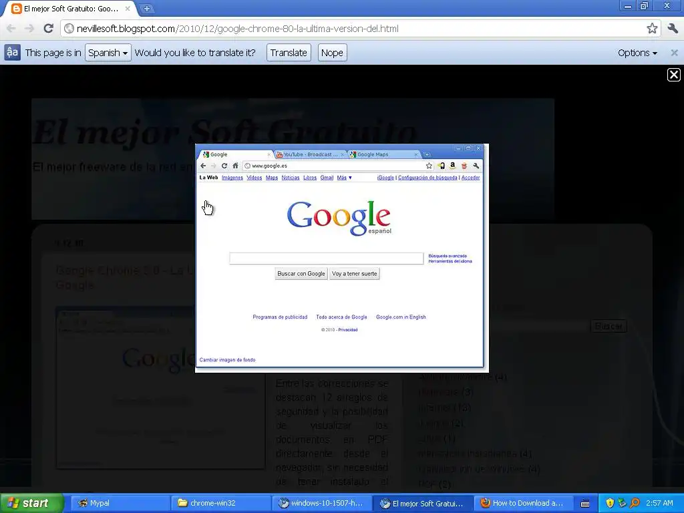684x513 pixels.
Task: Click the Nope button
Action: point(332,53)
